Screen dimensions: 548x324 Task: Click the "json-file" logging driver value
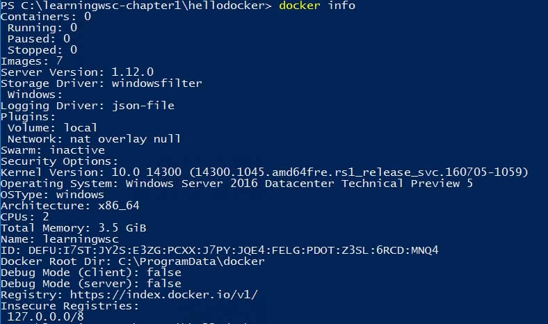point(143,106)
